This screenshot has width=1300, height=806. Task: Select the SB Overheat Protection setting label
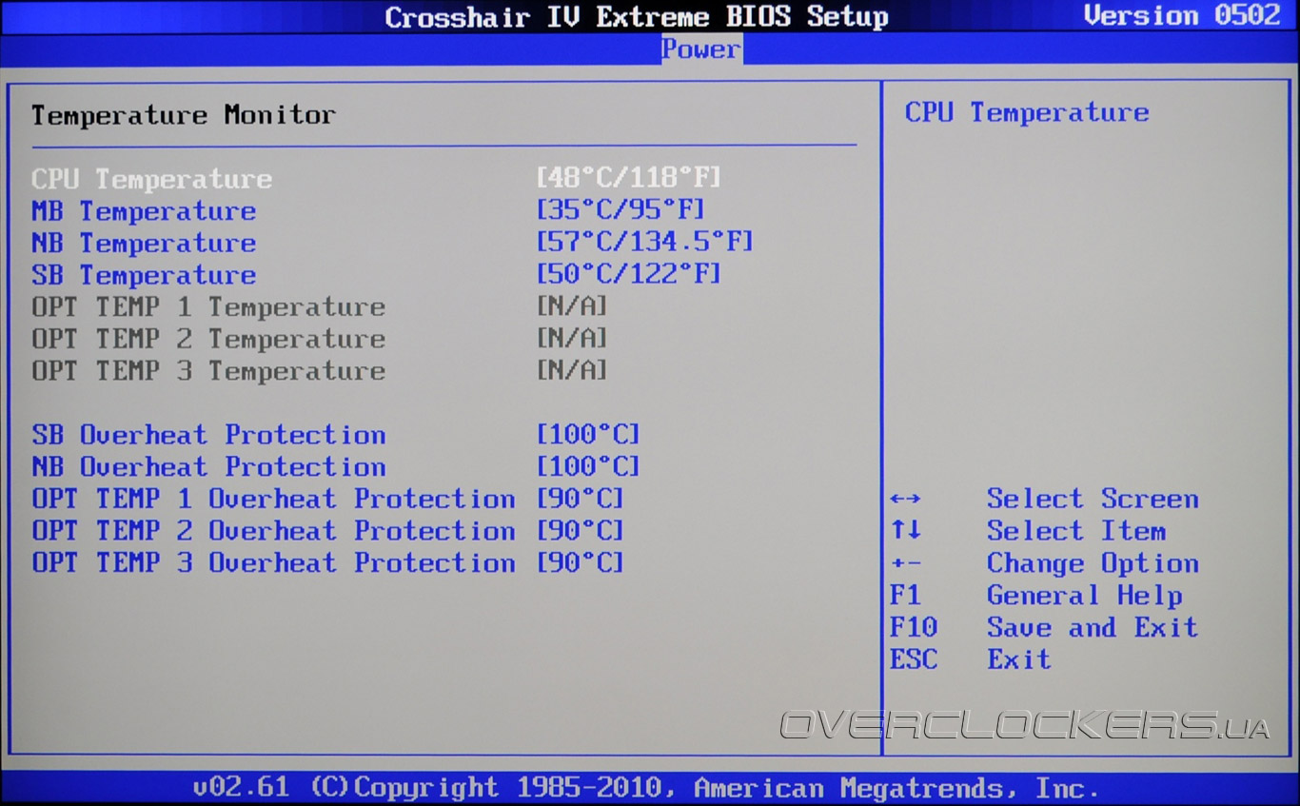coord(208,436)
